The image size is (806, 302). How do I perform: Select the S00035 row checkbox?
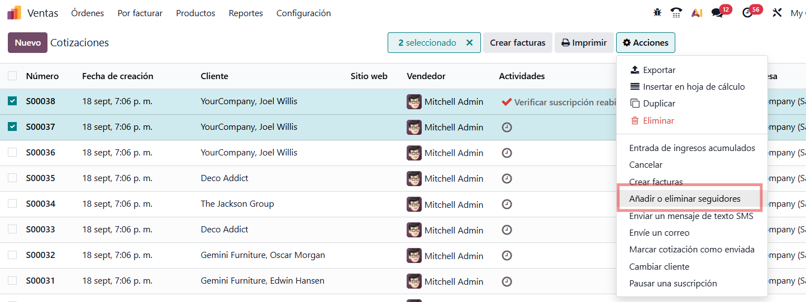click(12, 178)
